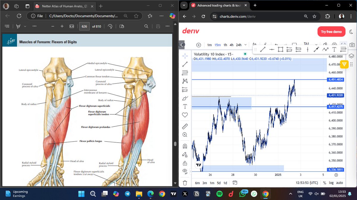Open Copilot in Edge toolbar

pyautogui.click(x=172, y=16)
